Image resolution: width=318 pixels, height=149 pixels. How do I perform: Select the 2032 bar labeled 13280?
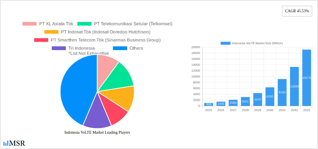click(294, 87)
